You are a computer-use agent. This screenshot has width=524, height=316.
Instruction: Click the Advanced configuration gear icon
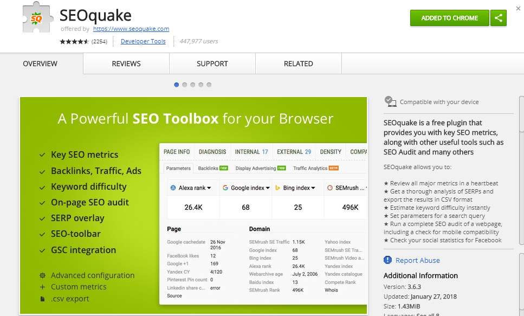pyautogui.click(x=42, y=275)
